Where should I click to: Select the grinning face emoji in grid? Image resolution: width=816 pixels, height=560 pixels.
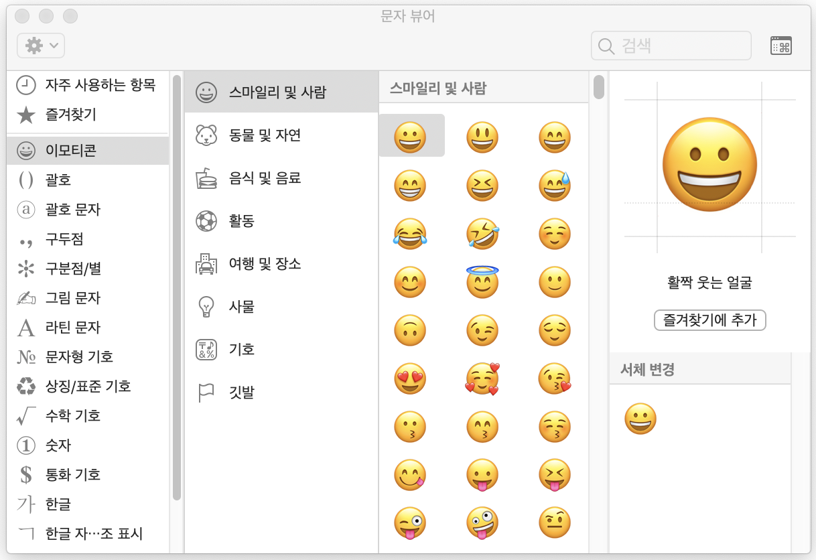(x=411, y=137)
